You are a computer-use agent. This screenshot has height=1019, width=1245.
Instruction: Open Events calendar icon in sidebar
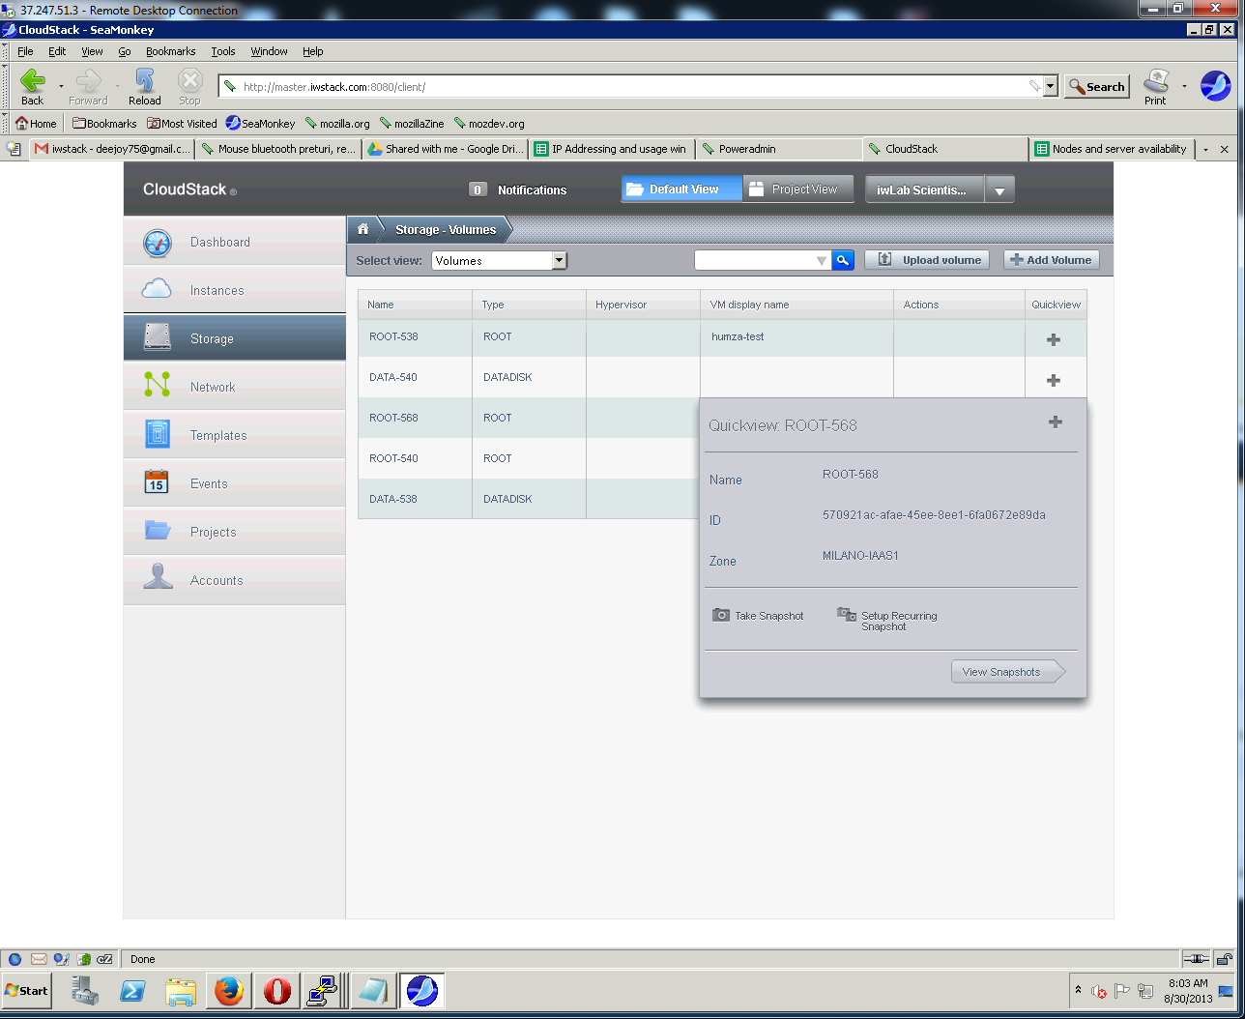point(157,483)
